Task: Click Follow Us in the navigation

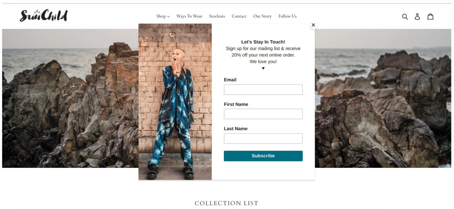Action: coord(287,16)
